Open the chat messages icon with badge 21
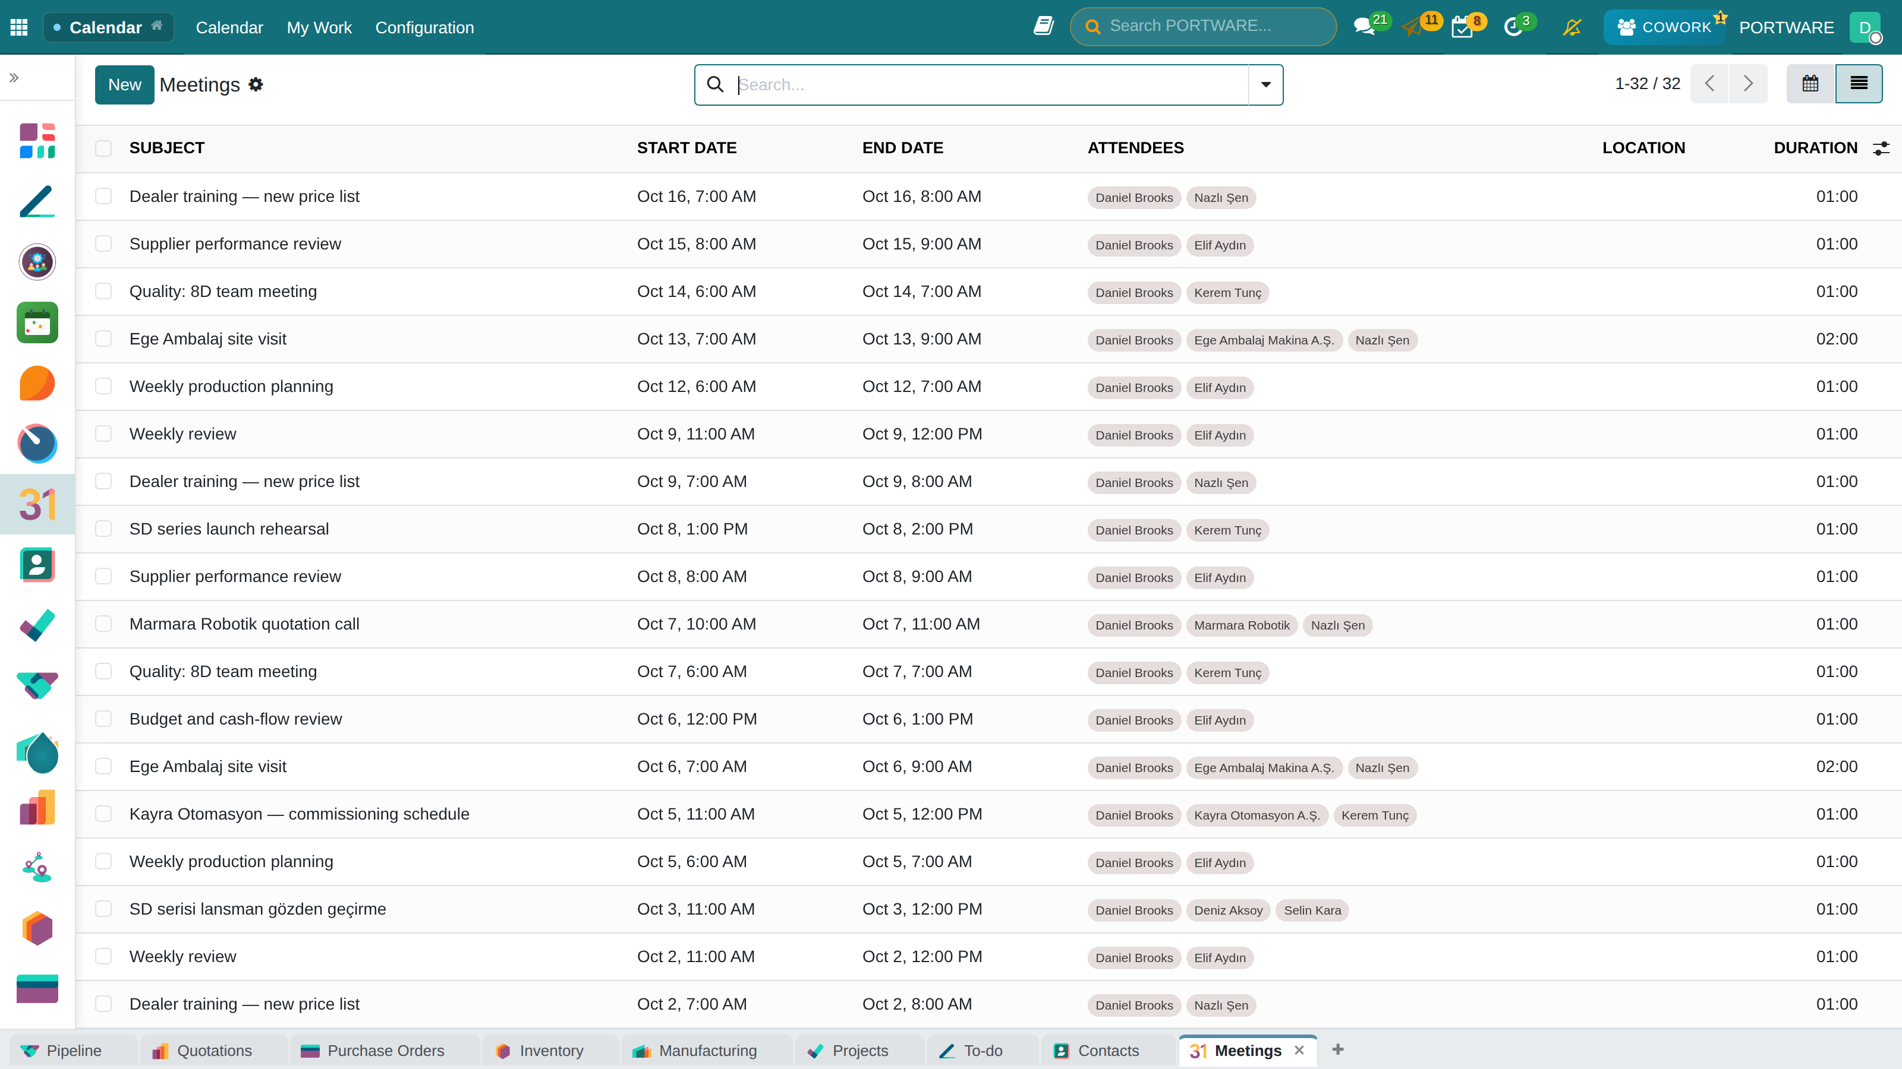The width and height of the screenshot is (1902, 1069). click(x=1363, y=27)
